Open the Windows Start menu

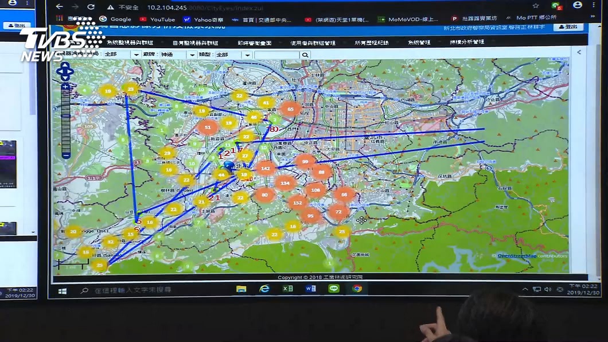[x=62, y=291]
